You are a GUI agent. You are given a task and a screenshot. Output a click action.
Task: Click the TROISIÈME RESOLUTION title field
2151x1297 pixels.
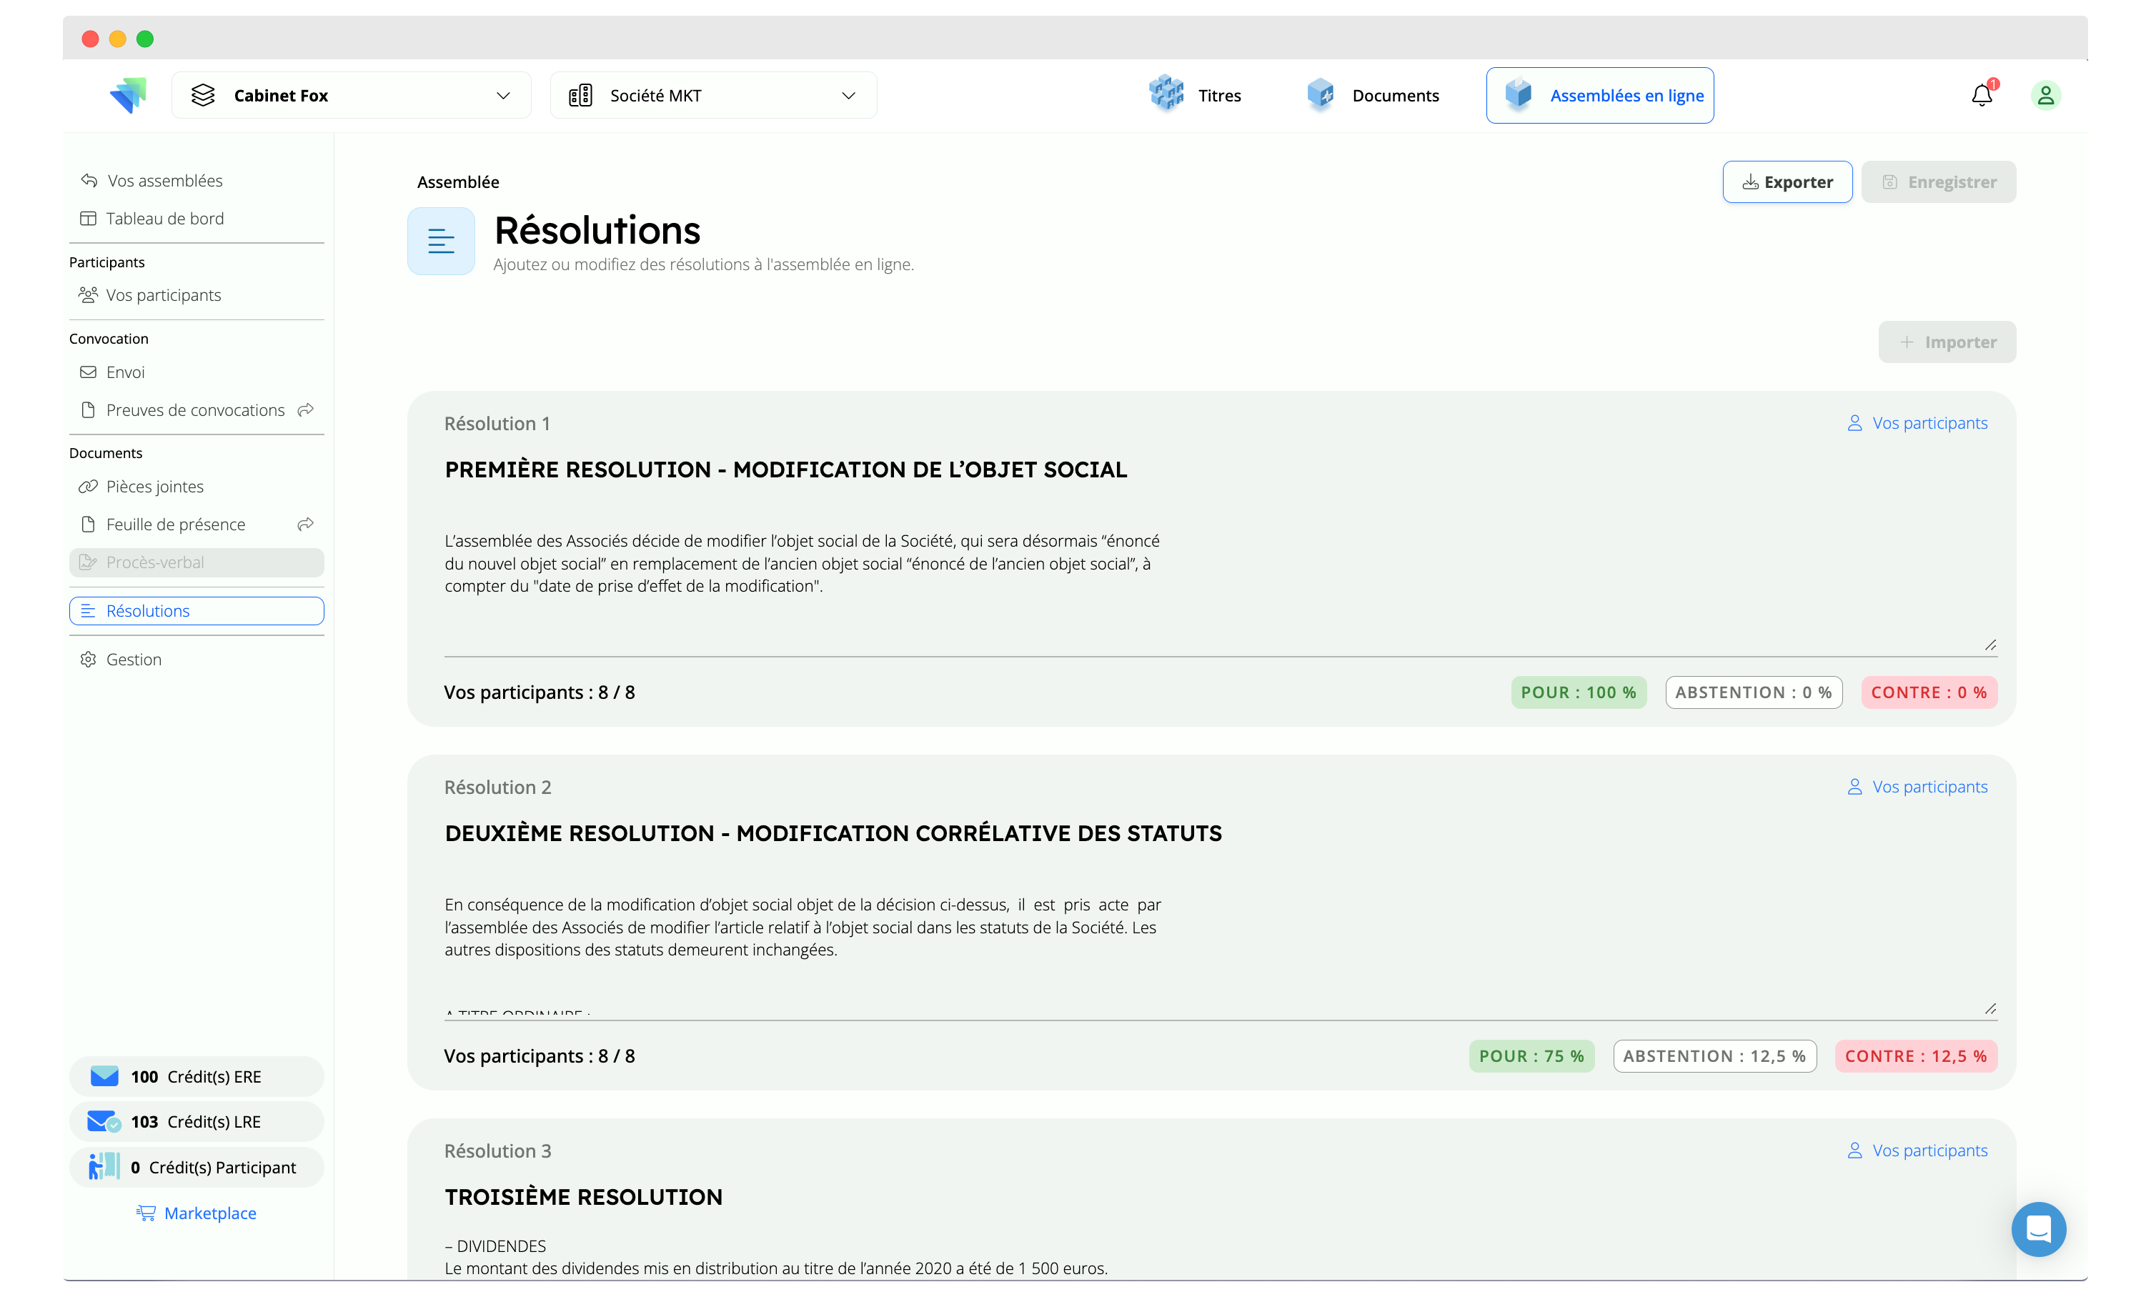[x=583, y=1198]
